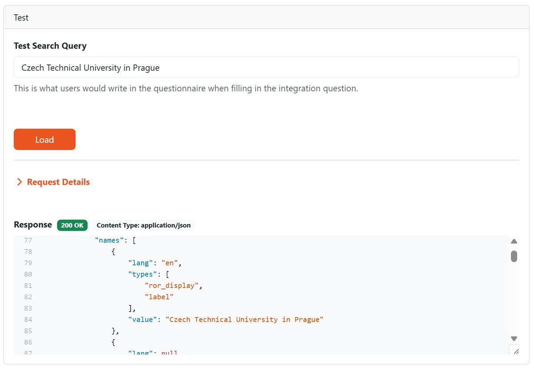The image size is (534, 372).
Task: Click the Test panel header title
Action: click(x=21, y=18)
